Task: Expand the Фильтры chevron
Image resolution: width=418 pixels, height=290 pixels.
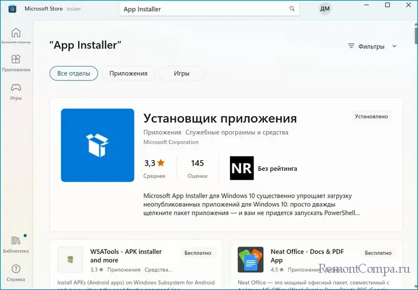Action: coord(394,46)
